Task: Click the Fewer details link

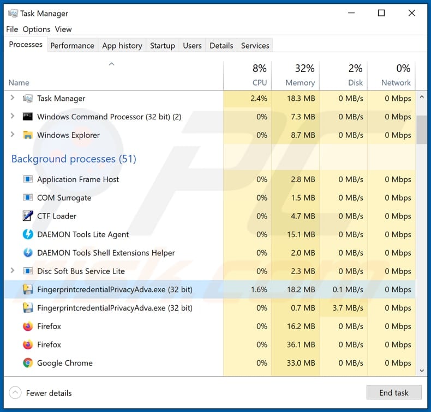Action: (x=49, y=393)
